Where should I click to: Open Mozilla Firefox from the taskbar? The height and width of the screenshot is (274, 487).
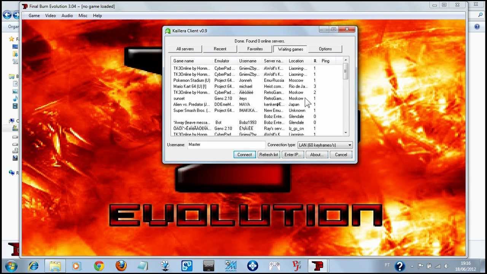point(121,266)
